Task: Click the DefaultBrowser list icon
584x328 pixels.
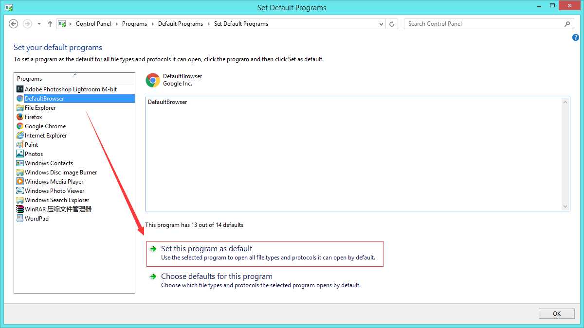Action: (20, 99)
